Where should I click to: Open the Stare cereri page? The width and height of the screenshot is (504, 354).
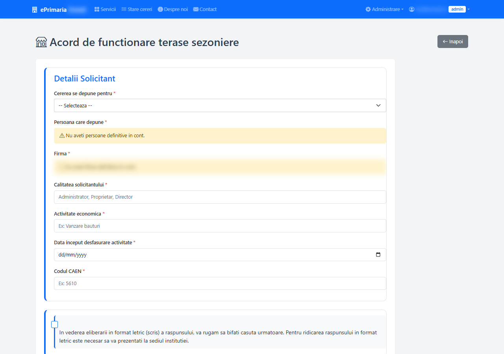pos(137,9)
